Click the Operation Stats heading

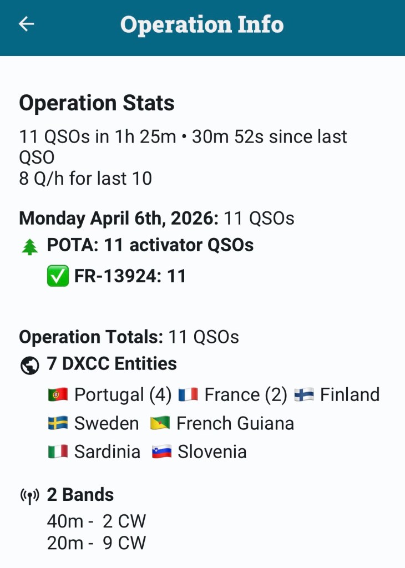coord(97,103)
